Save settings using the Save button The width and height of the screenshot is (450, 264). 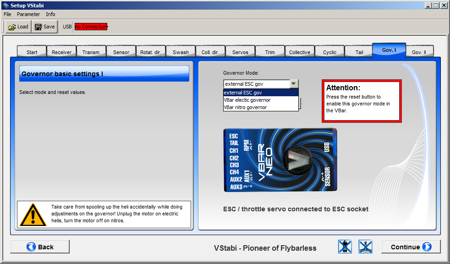pyautogui.click(x=45, y=27)
